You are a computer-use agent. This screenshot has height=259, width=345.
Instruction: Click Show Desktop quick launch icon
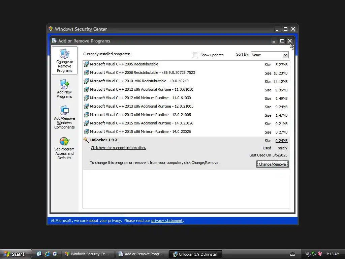pos(39,254)
